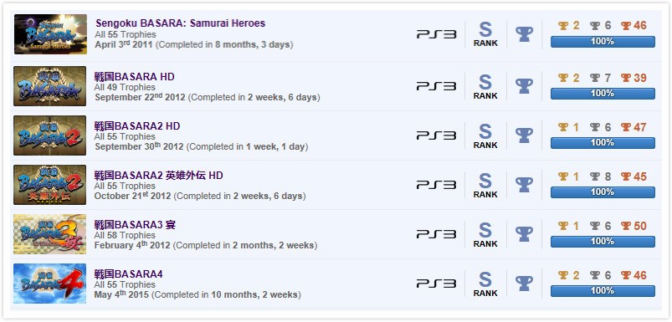Click the PS3 logo on Samurai Heroes row
The height and width of the screenshot is (322, 672).
(x=436, y=34)
